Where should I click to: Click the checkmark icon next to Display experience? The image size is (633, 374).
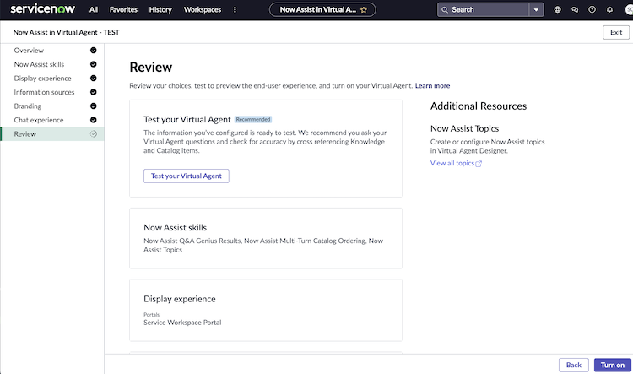tap(93, 79)
